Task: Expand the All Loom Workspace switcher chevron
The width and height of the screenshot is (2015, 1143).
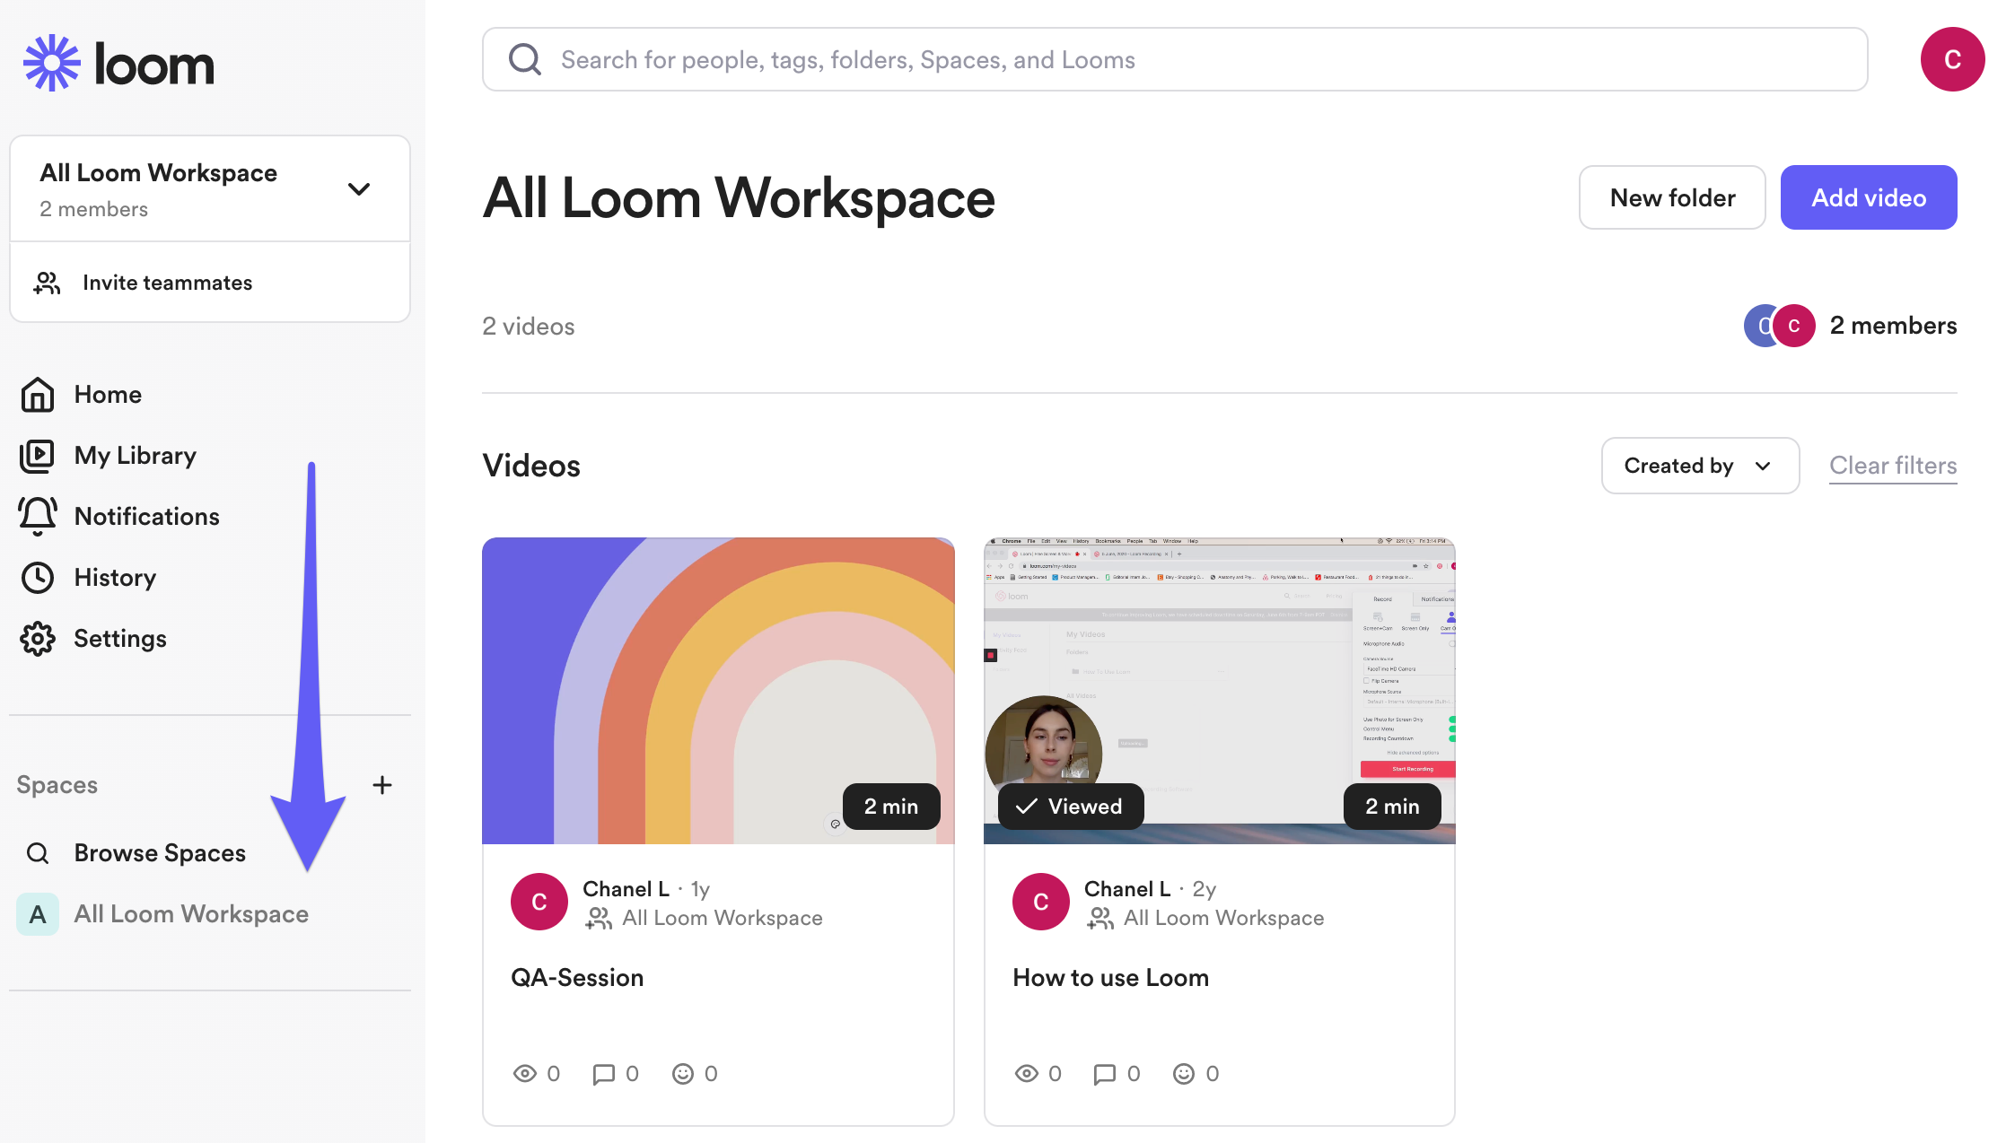Action: [x=359, y=189]
